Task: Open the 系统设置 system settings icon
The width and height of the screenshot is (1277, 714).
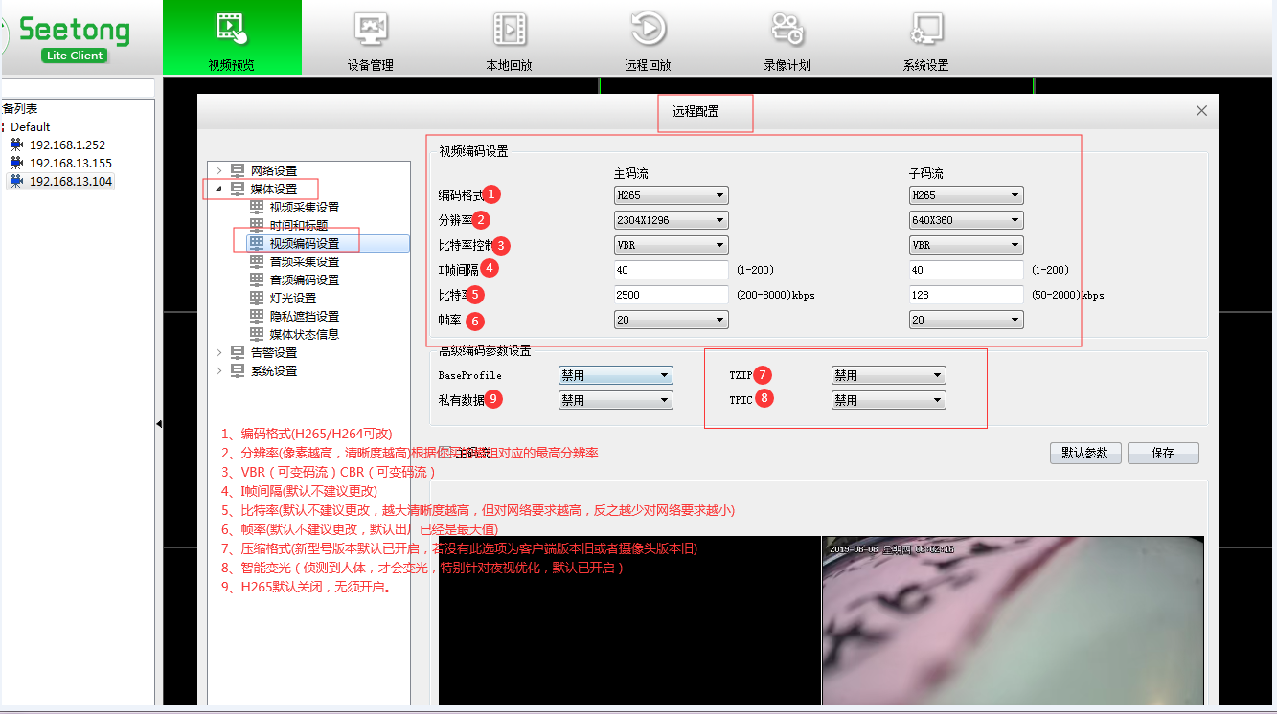Action: (x=925, y=38)
